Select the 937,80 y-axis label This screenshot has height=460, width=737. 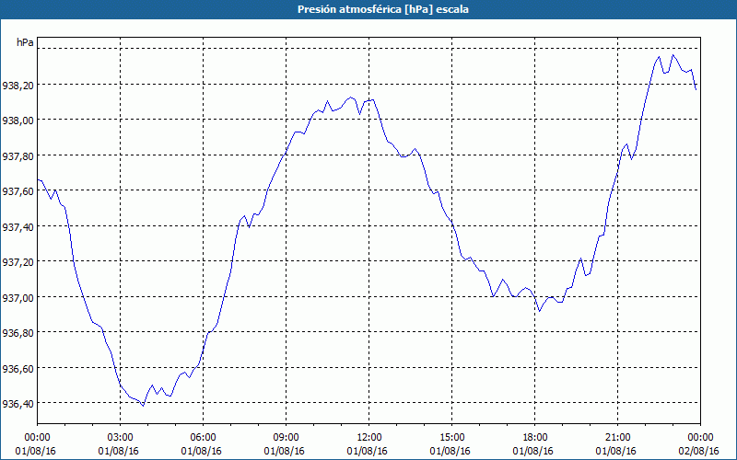18,156
